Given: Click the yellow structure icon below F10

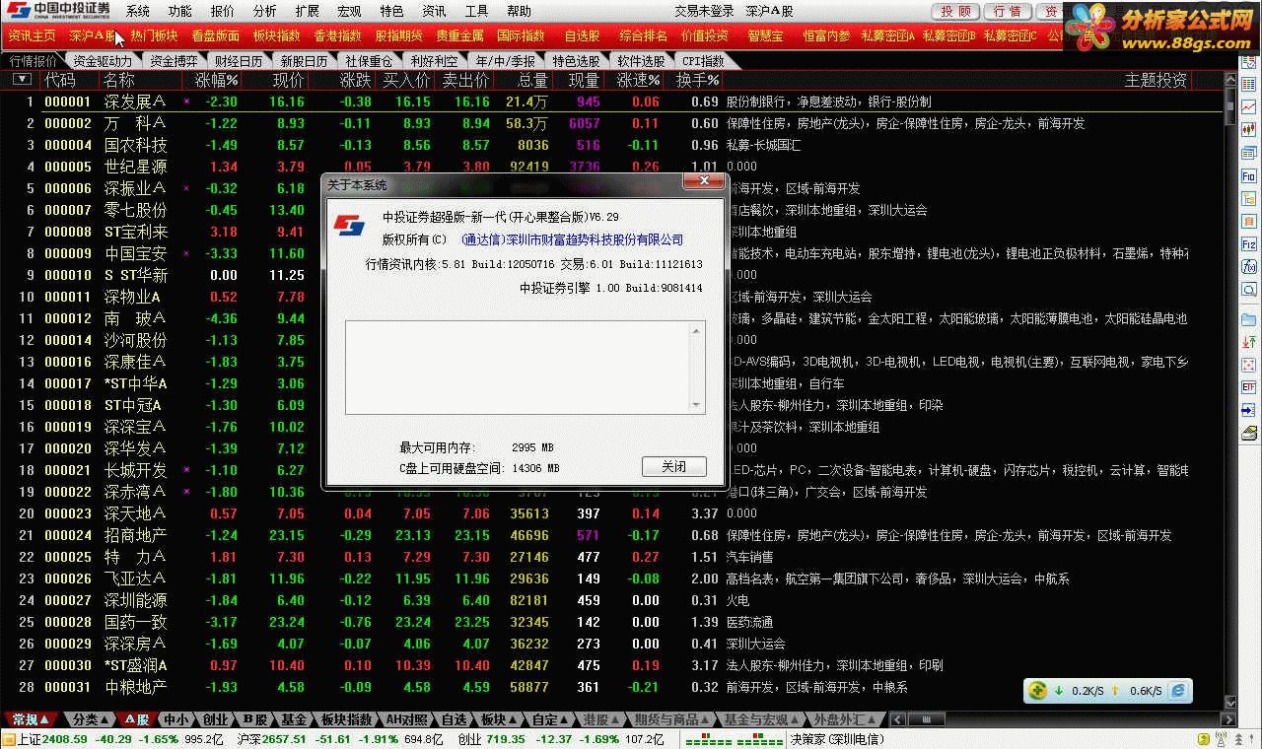Looking at the screenshot, I should pos(1248,198).
